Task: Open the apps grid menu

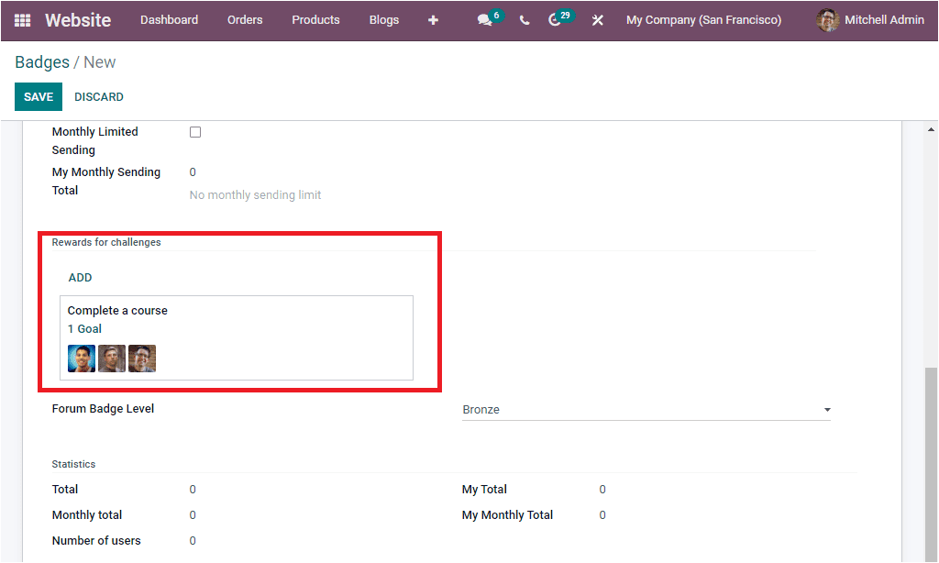Action: click(22, 19)
